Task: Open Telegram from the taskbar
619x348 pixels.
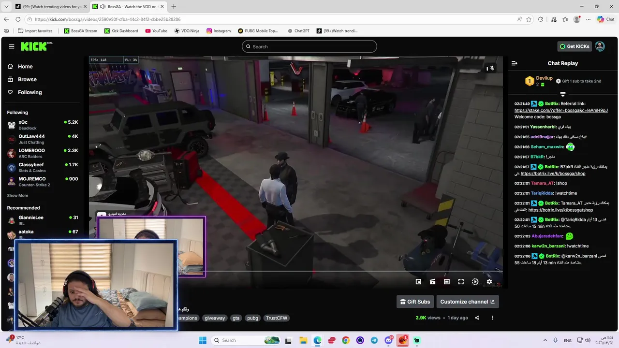Action: pos(374,340)
